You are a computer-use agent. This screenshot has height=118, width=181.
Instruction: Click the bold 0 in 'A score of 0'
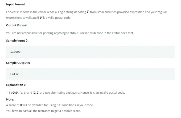[21, 105]
